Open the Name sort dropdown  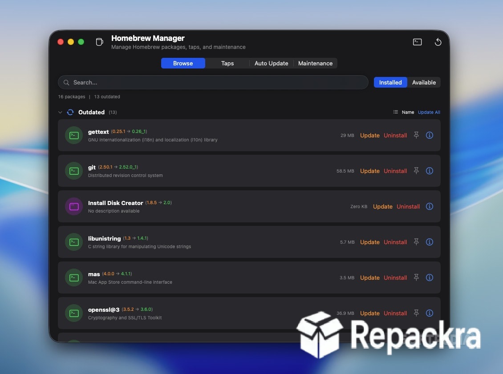pyautogui.click(x=408, y=112)
